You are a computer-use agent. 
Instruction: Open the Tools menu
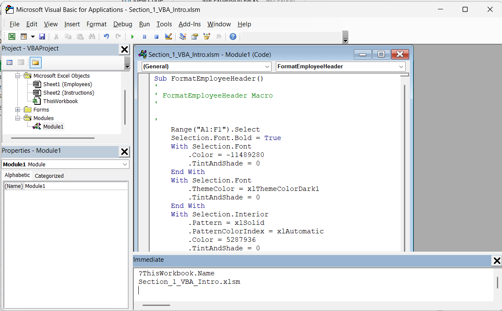[164, 24]
